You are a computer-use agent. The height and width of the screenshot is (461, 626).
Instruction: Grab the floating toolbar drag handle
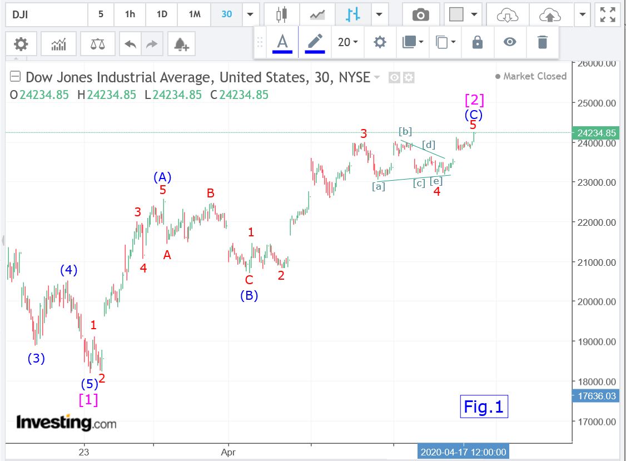click(260, 42)
